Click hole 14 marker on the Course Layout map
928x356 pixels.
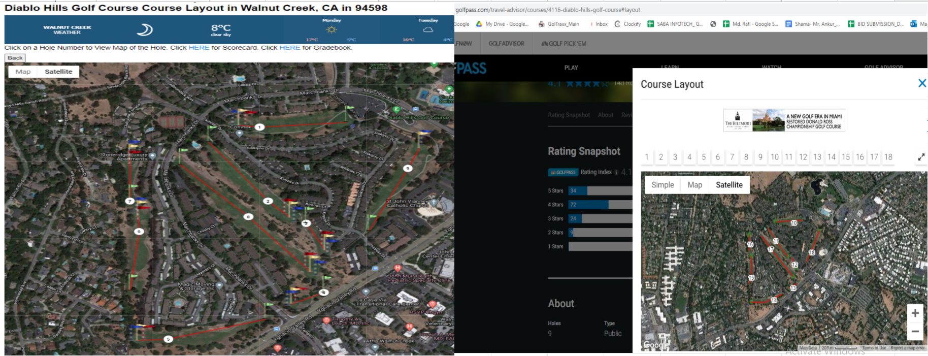(x=774, y=300)
